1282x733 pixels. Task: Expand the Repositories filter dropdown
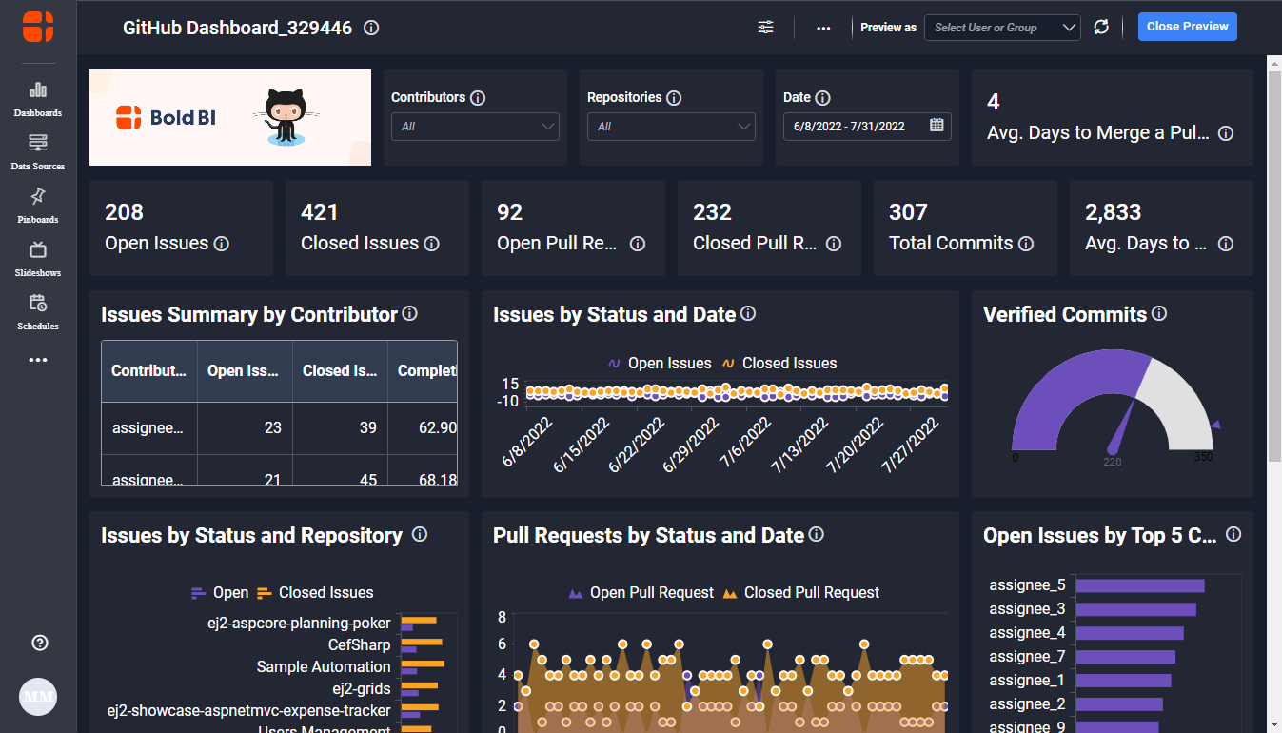click(671, 127)
